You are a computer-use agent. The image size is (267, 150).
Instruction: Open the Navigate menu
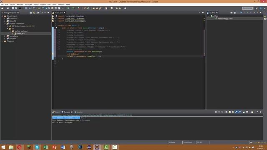coord(28,5)
